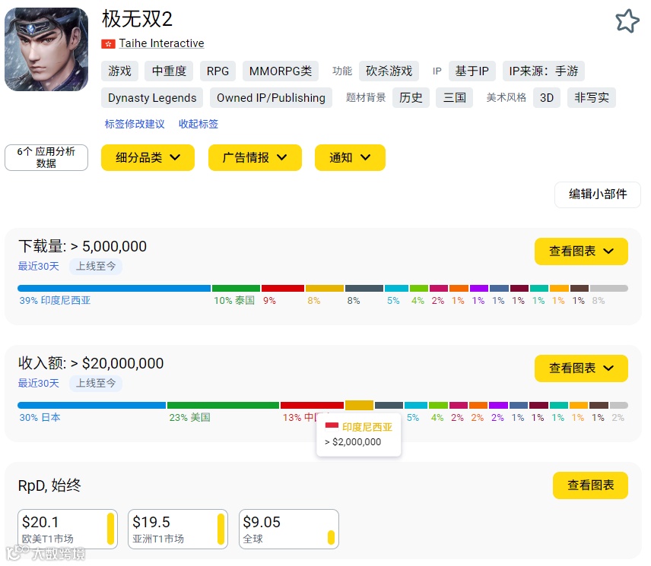Open the 6个应用分析数据 button
Screen dimensions: 651x566
46,157
